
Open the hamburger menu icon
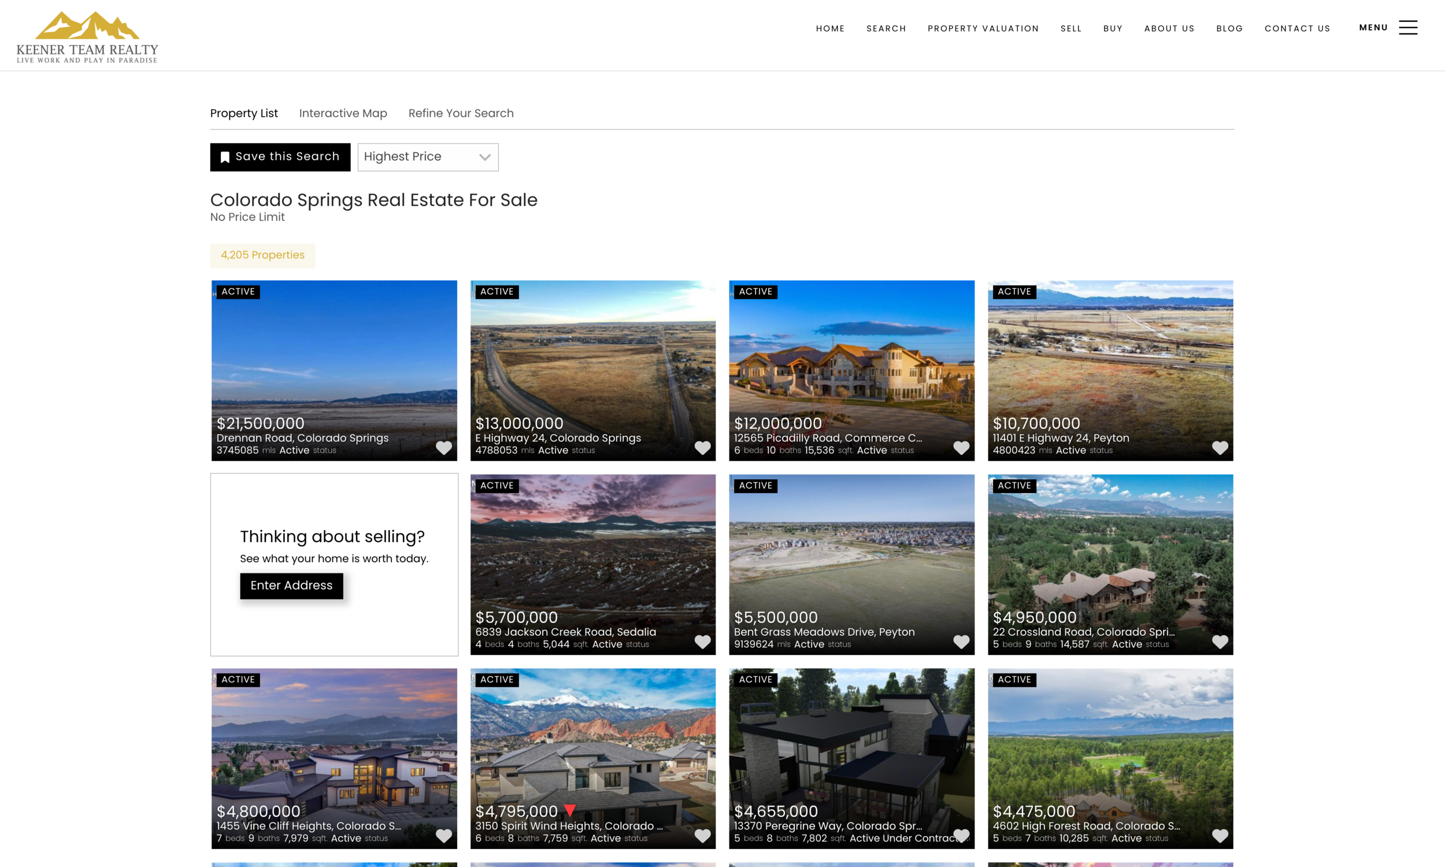[x=1407, y=28]
